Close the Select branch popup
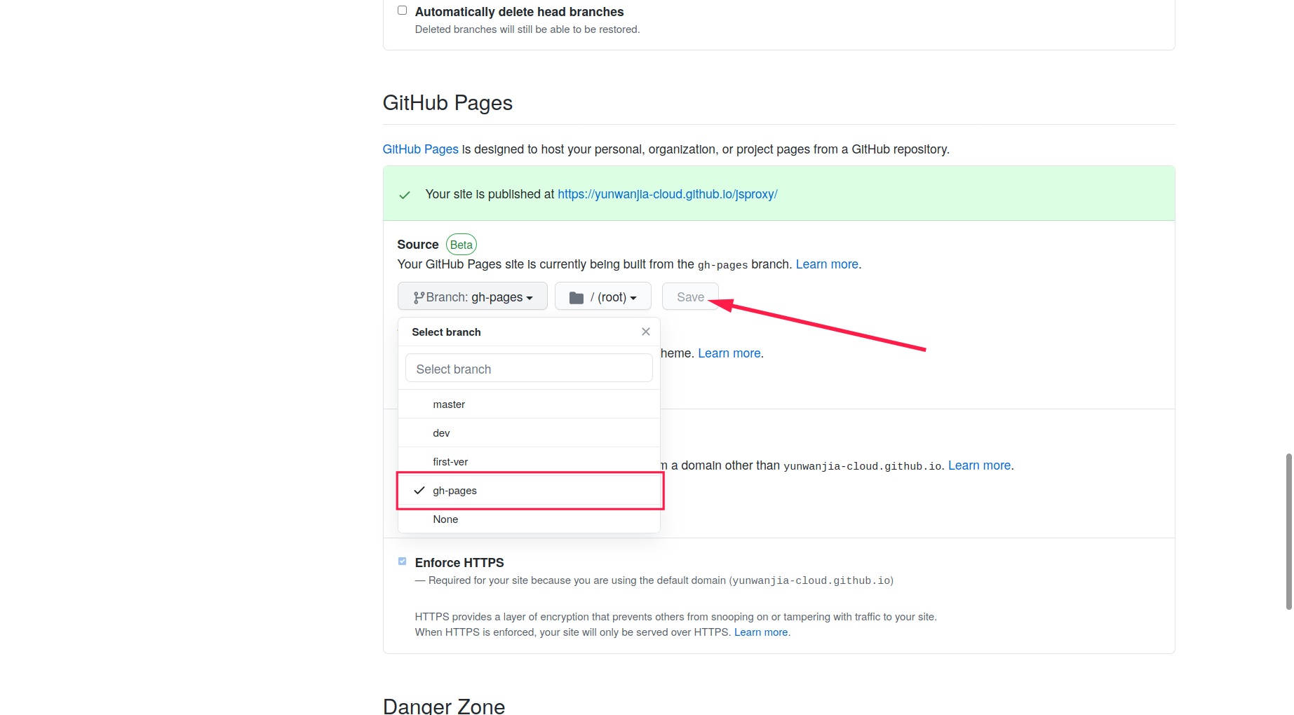 pyautogui.click(x=645, y=332)
